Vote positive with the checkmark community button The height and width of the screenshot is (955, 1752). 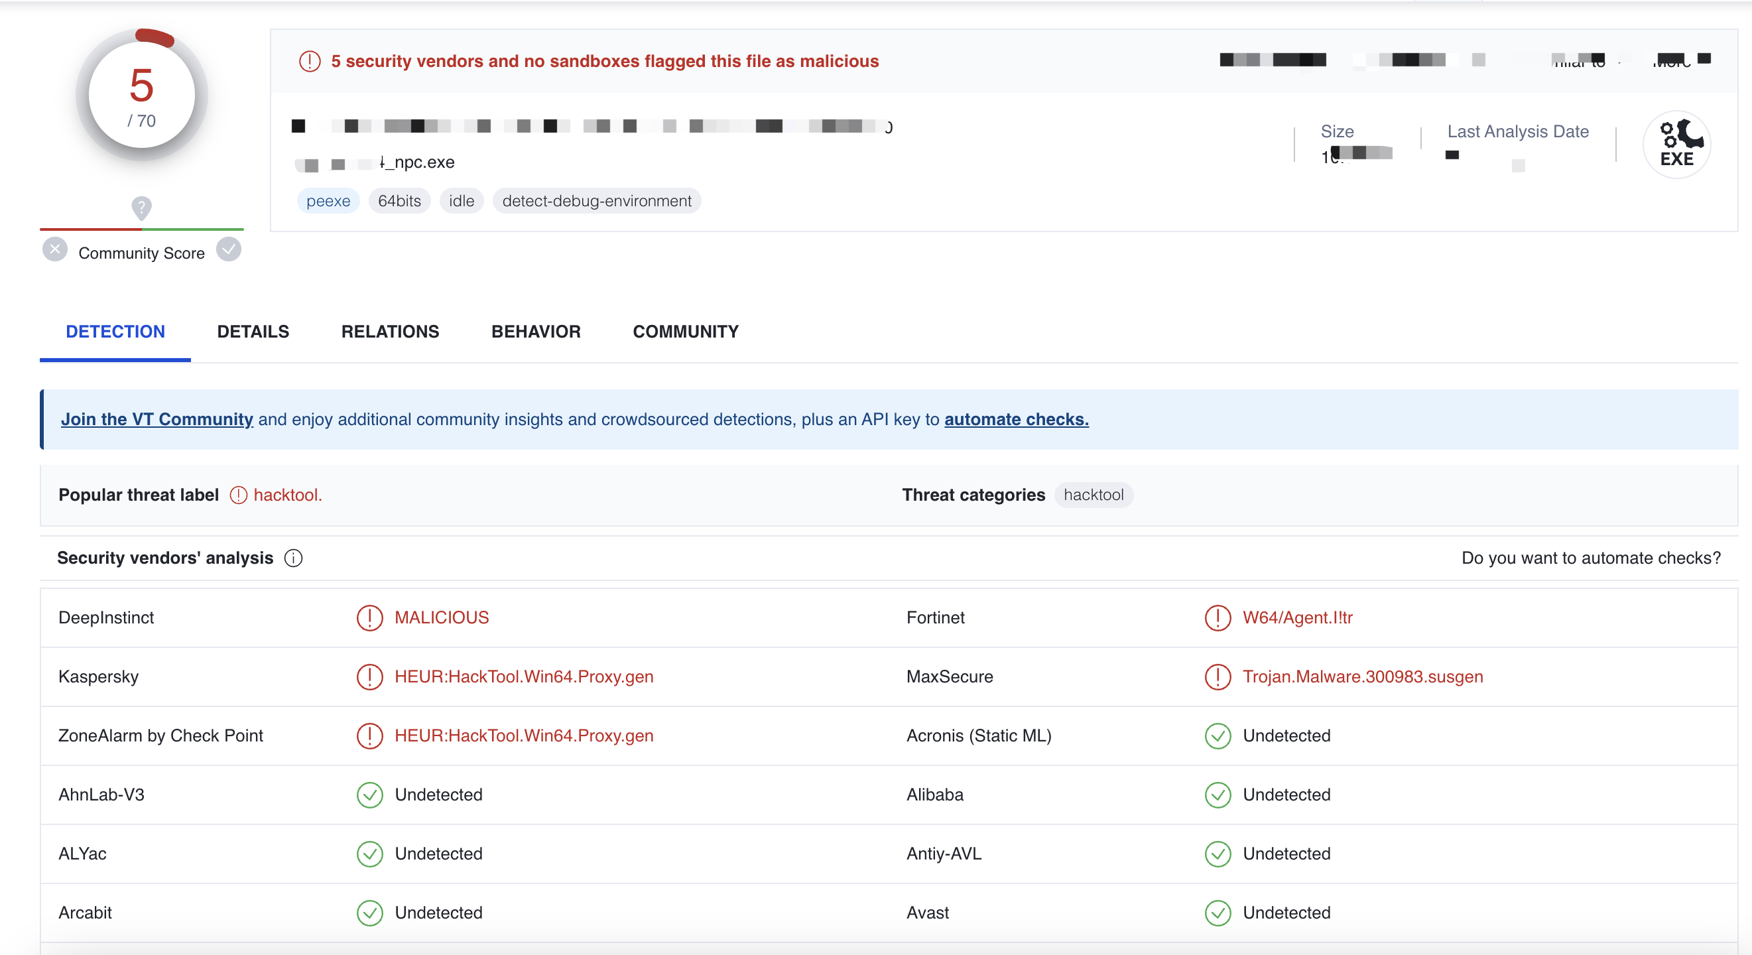point(229,249)
